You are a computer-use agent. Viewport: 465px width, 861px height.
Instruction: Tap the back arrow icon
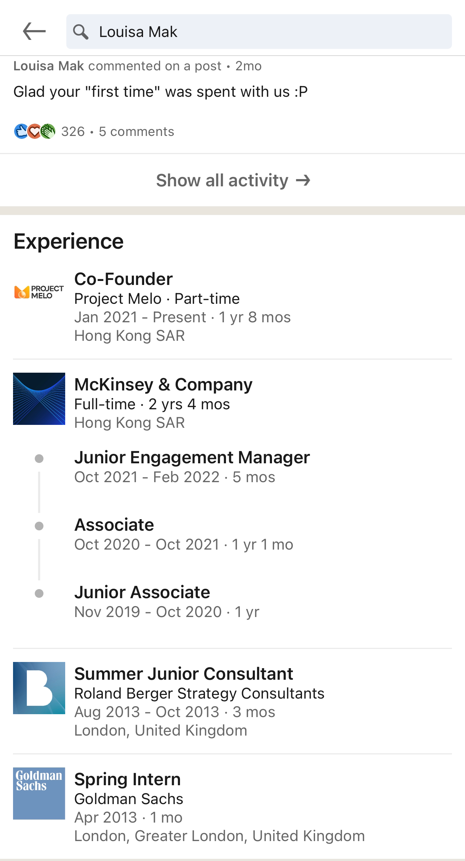point(34,32)
